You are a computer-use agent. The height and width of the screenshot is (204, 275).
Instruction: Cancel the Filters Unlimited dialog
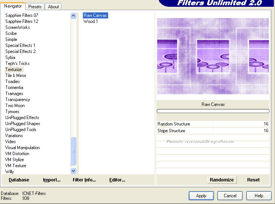pyautogui.click(x=230, y=196)
